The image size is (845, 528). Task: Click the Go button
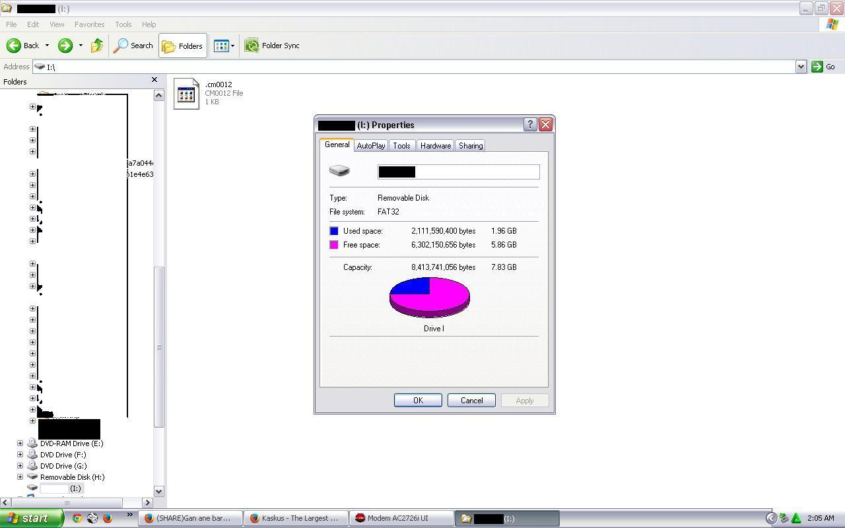click(x=824, y=67)
